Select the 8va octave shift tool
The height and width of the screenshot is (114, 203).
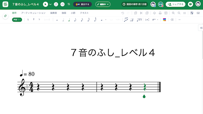(x=154, y=20)
